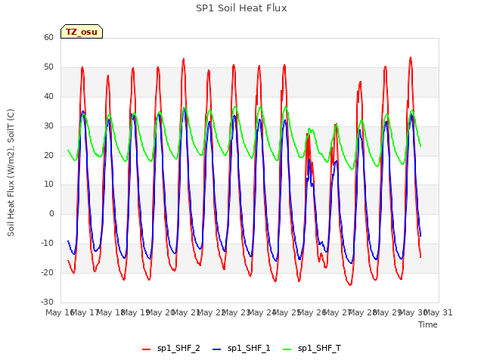Viewport: 484px width, 363px height.
Task: Toggle the sp1_SHF_1 legend entry
Action: (241, 349)
